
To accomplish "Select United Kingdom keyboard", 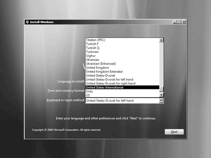I will (122, 67).
